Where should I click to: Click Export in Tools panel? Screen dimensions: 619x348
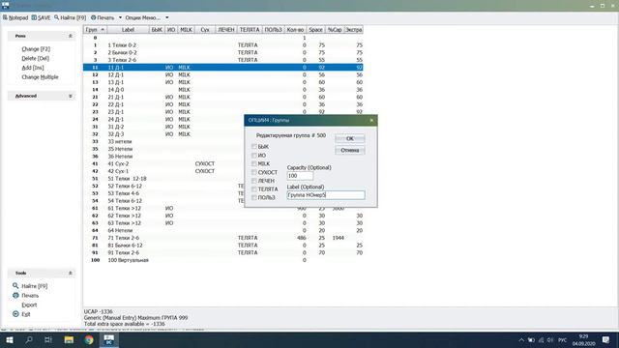click(29, 304)
